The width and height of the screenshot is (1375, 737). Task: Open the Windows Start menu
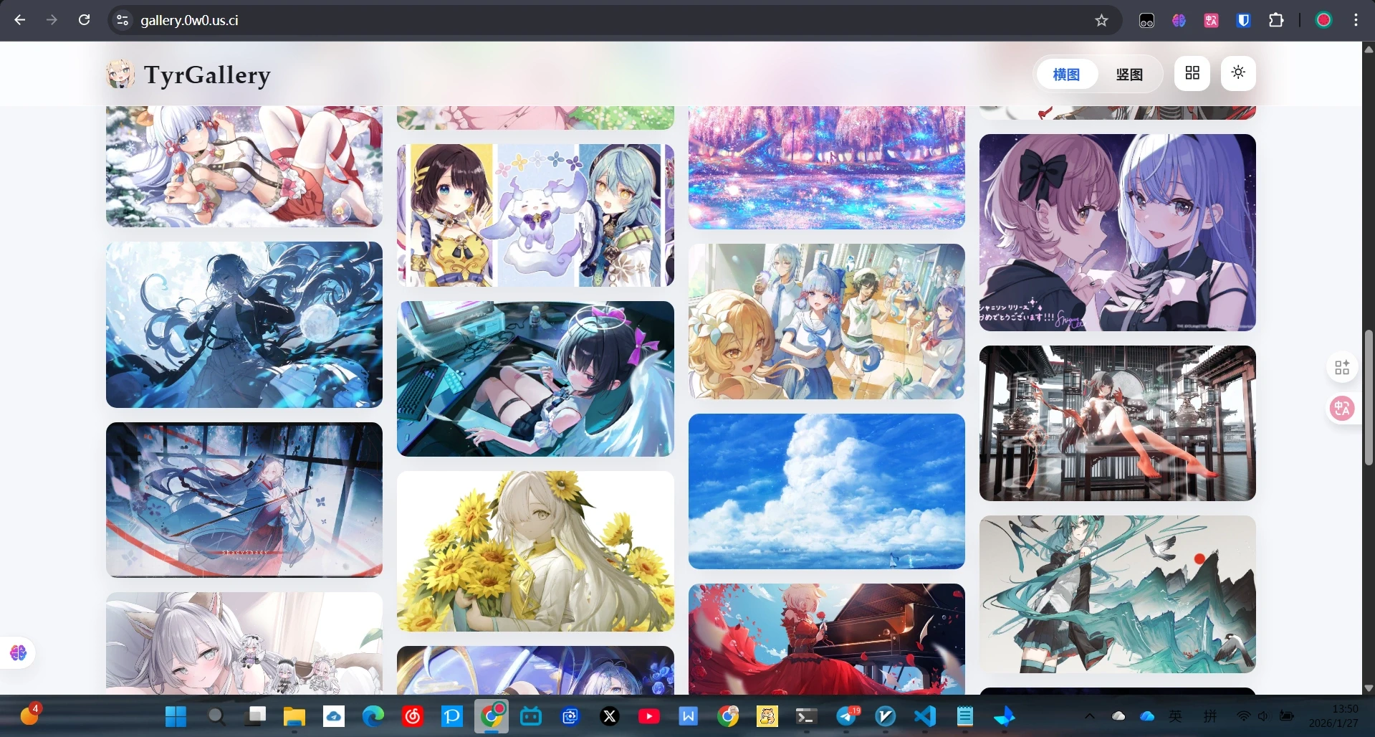176,716
